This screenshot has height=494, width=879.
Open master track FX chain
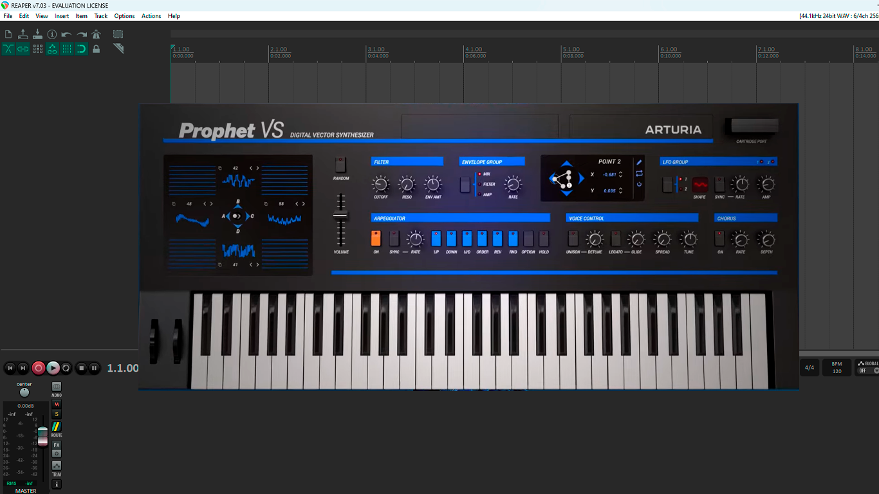coord(57,445)
